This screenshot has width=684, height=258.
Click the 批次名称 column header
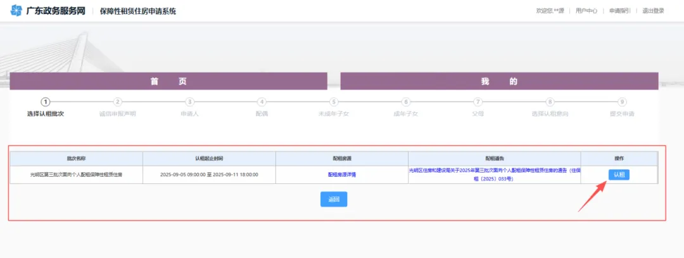tap(77, 158)
